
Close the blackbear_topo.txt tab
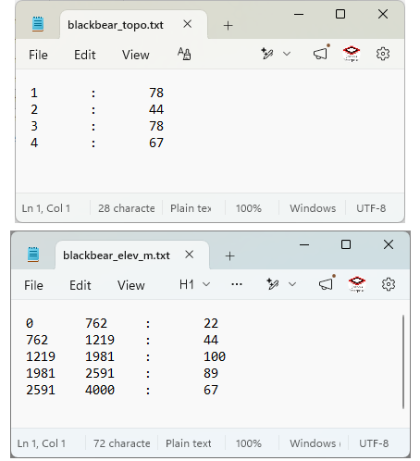[188, 24]
